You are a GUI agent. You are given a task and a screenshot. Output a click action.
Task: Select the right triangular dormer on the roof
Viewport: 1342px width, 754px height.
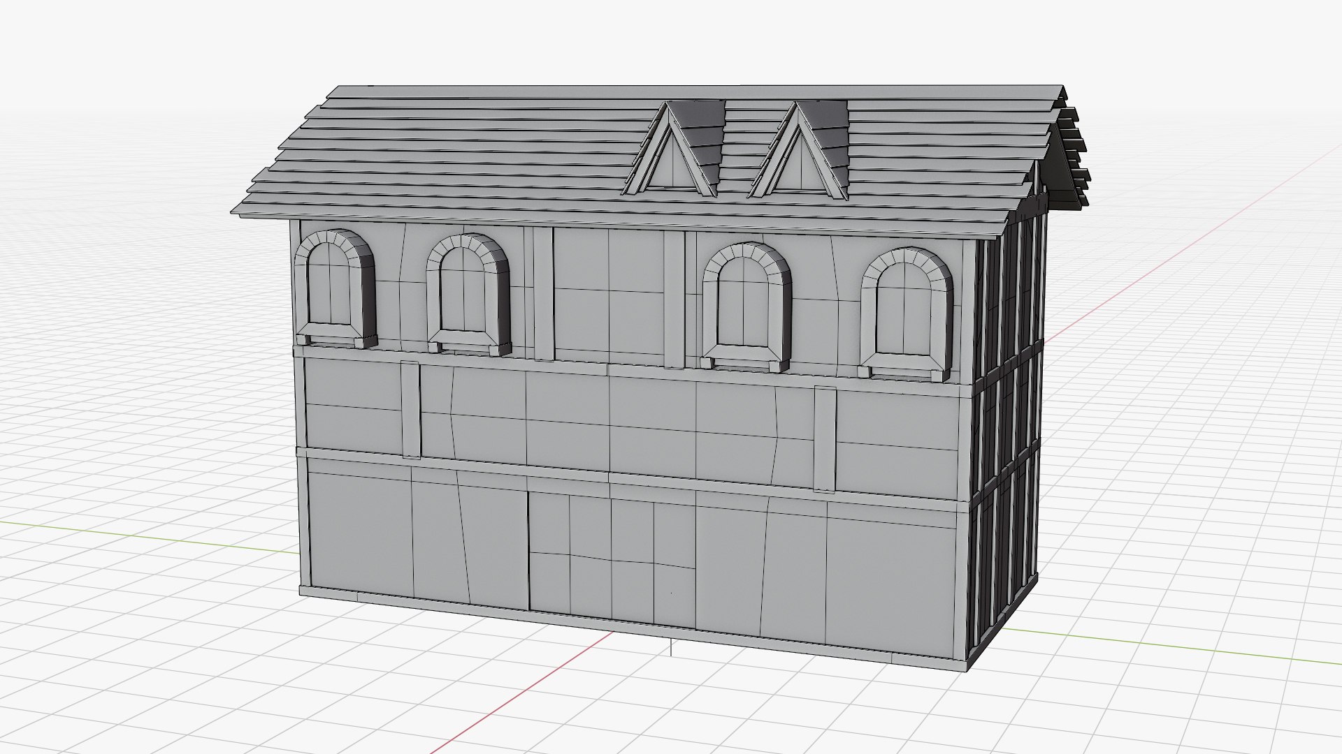(798, 151)
